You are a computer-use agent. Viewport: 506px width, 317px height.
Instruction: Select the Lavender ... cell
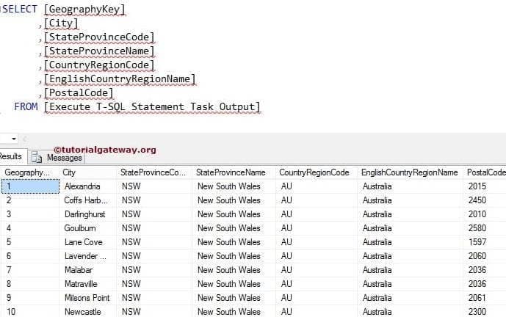[88, 256]
